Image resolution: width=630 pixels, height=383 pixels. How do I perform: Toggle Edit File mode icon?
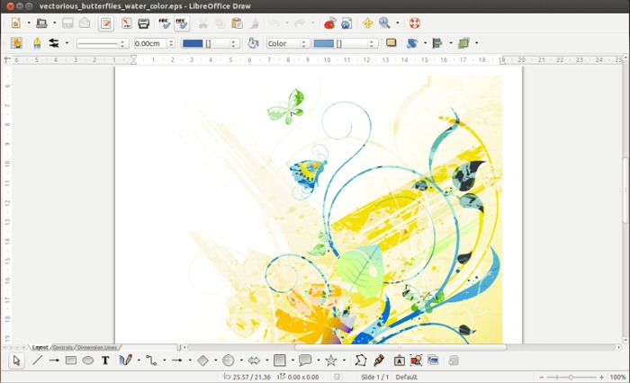pos(106,22)
